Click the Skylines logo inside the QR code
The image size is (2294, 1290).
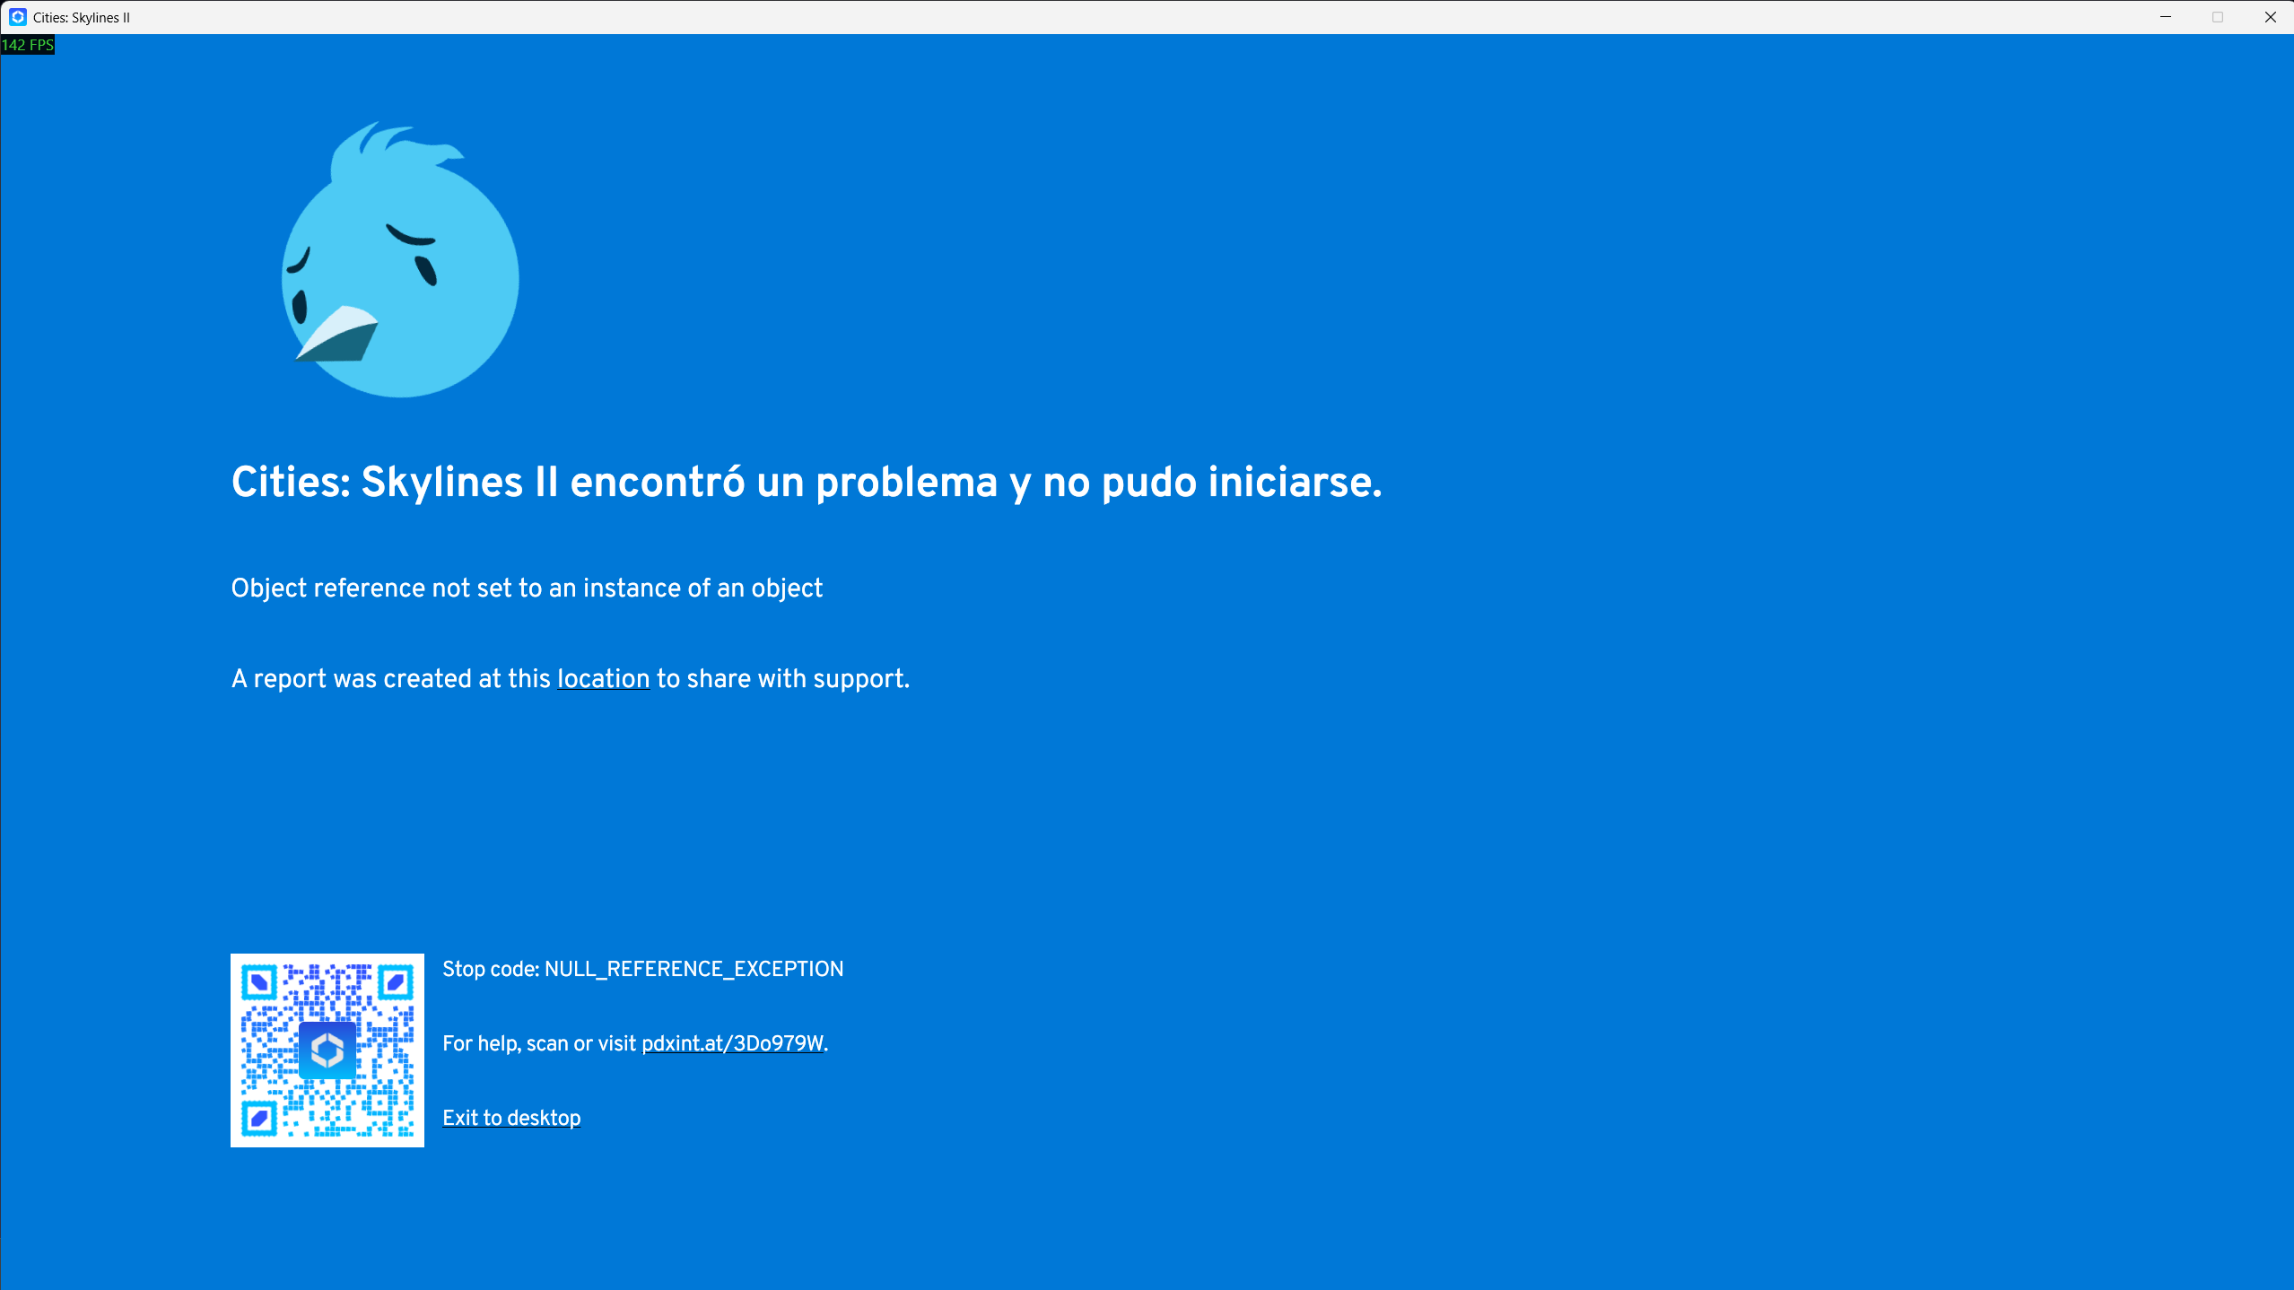tap(327, 1050)
